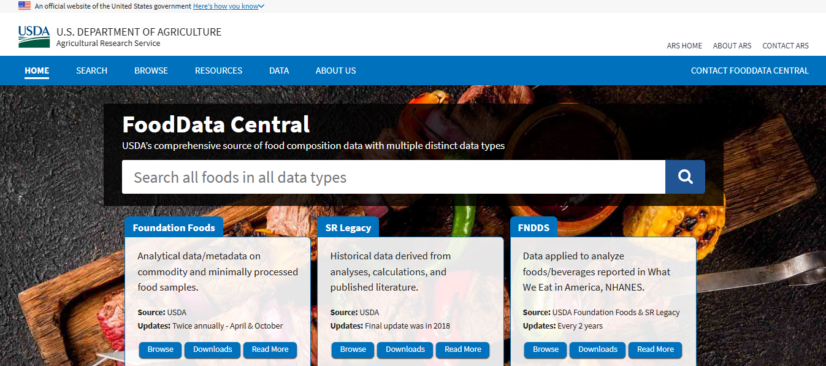Click the magnifying glass search button
This screenshot has height=366, width=826.
(x=685, y=177)
